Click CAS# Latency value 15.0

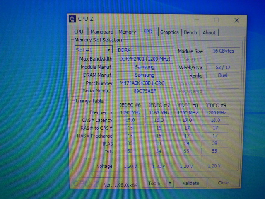click(x=130, y=120)
